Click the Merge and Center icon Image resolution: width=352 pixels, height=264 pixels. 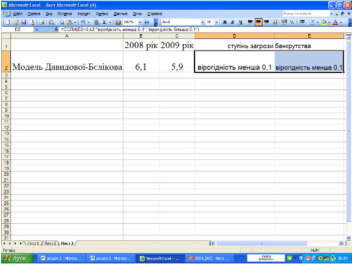point(274,22)
